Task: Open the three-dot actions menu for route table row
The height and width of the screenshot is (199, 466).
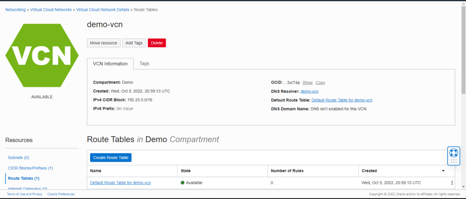Action: click(452, 183)
